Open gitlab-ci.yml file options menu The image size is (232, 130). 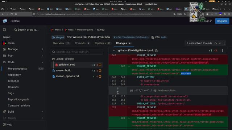[223, 51]
